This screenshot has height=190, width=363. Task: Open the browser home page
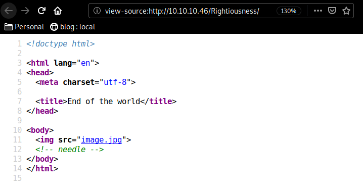58,11
